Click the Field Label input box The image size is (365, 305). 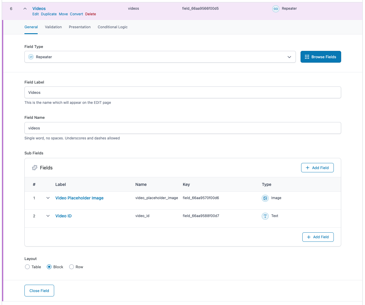(182, 93)
